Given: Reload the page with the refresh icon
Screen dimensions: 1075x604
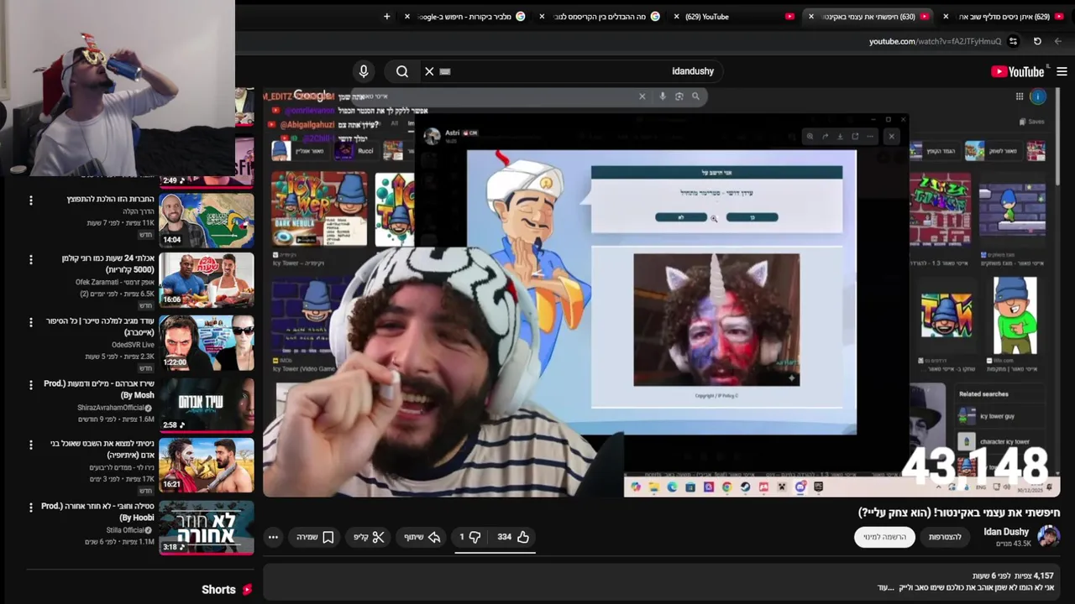Looking at the screenshot, I should click(x=1037, y=41).
